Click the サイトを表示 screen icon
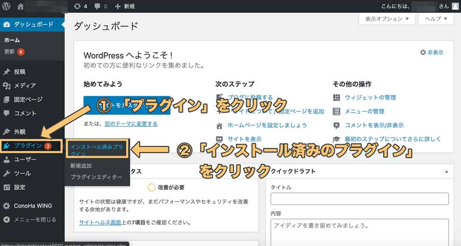The image size is (461, 246). point(219,139)
